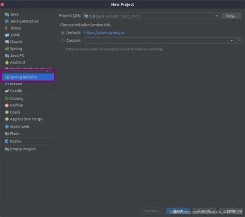Select the Static Web list entry text

click(x=20, y=127)
